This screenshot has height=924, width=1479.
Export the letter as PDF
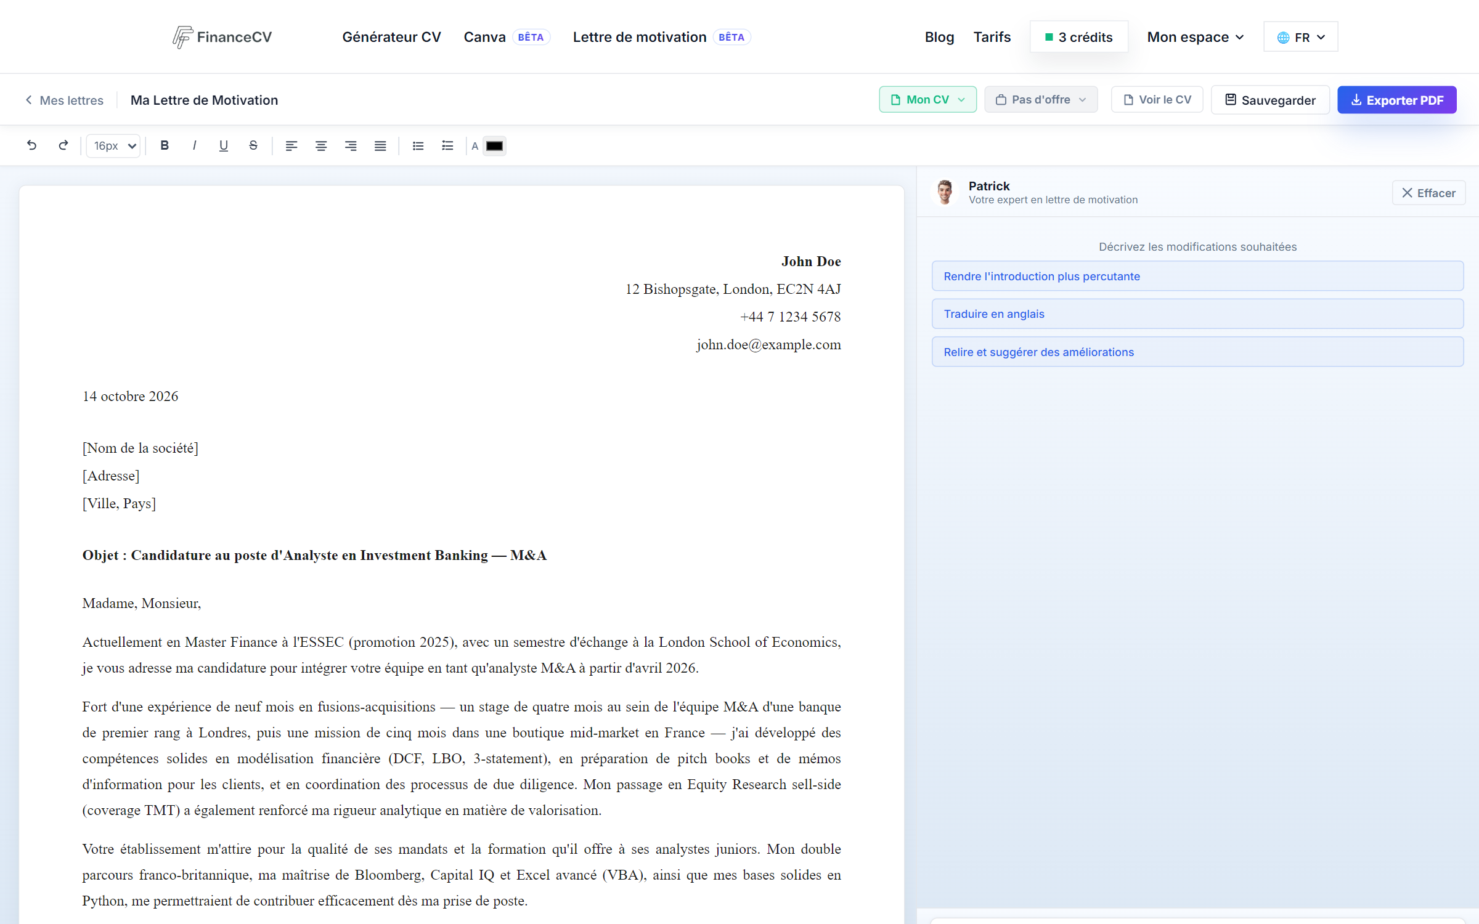click(x=1397, y=100)
